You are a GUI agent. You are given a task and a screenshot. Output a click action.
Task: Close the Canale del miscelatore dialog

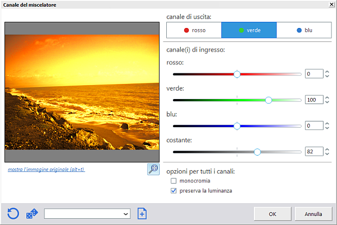[331, 5]
